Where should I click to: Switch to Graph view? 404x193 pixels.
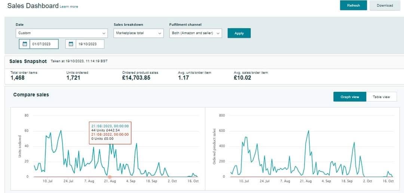point(350,97)
